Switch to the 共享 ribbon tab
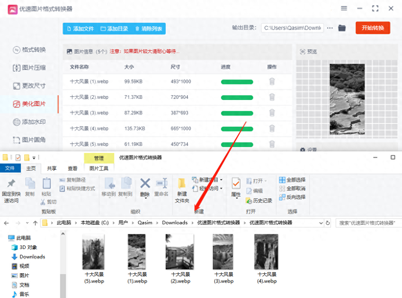The image size is (402, 298). coord(51,168)
